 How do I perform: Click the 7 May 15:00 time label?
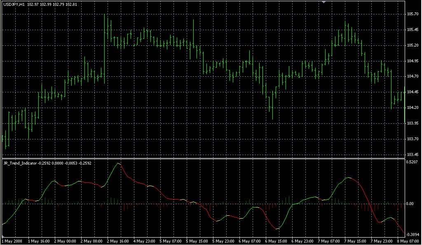357,241
